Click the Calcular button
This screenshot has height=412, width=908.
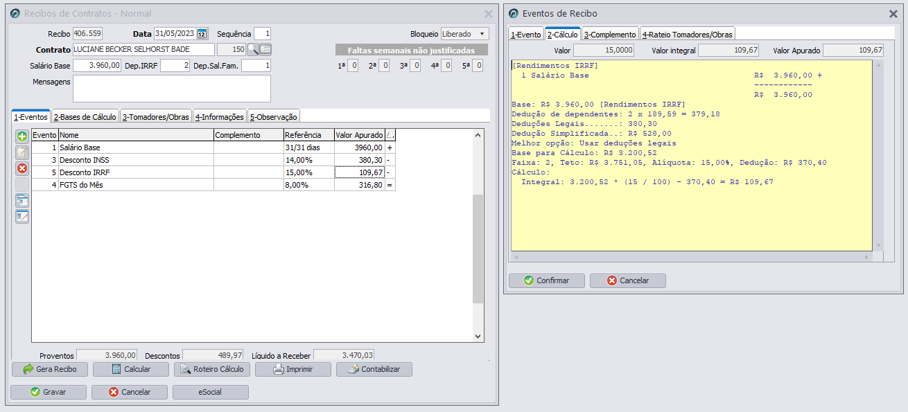pos(130,369)
